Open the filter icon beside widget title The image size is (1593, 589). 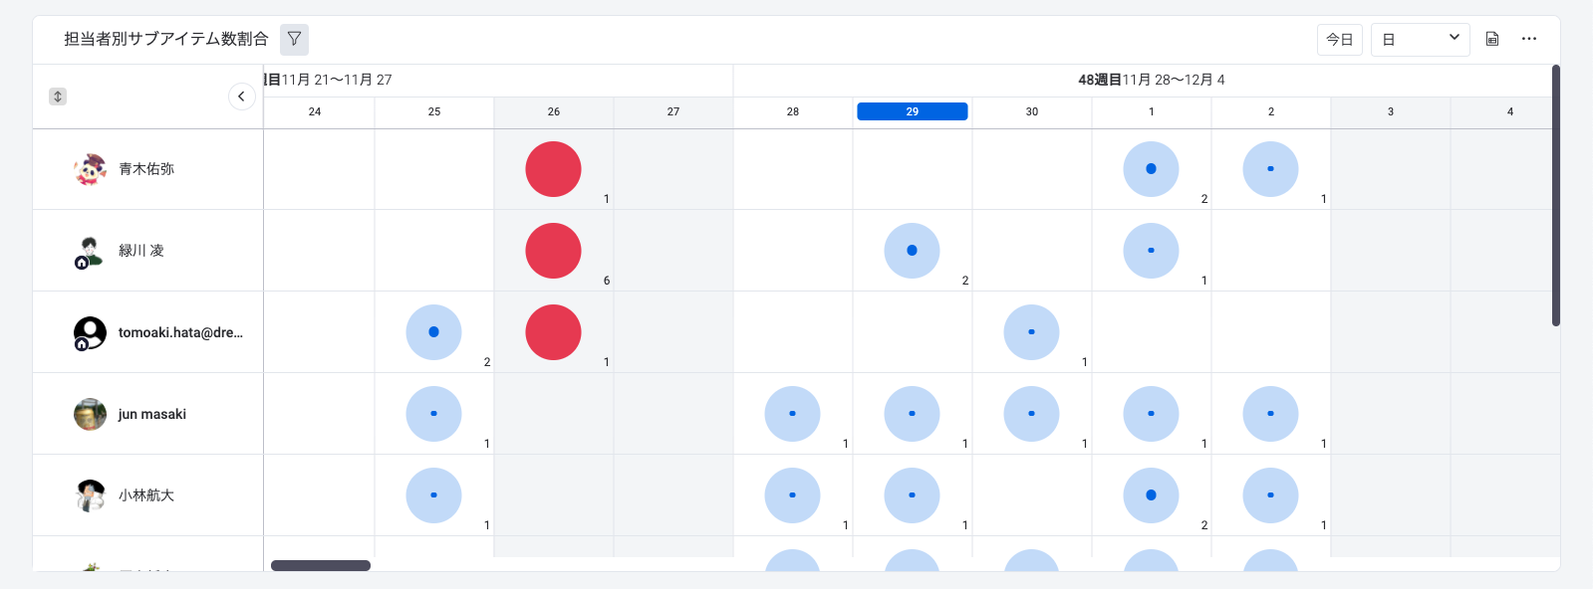click(294, 39)
